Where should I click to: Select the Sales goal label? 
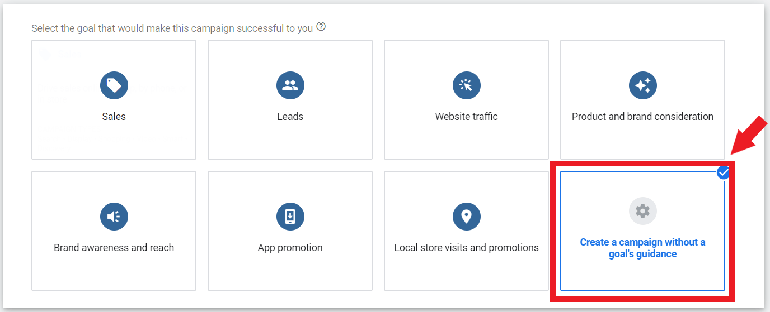[x=114, y=117]
